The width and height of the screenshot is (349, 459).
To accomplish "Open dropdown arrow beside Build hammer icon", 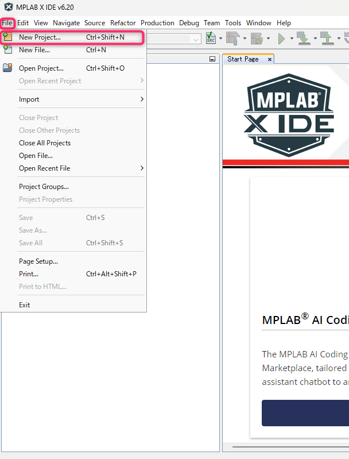I will click(245, 38).
